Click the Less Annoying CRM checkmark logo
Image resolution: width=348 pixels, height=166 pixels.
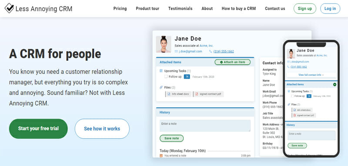point(9,8)
